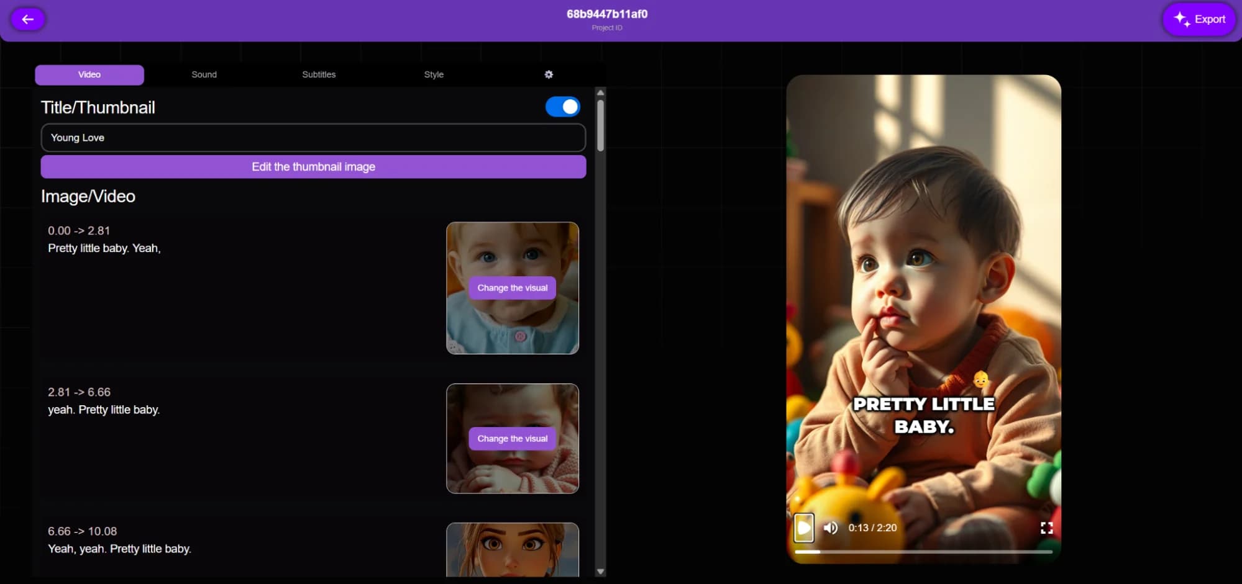Click the scrollbar up arrow

click(x=600, y=92)
